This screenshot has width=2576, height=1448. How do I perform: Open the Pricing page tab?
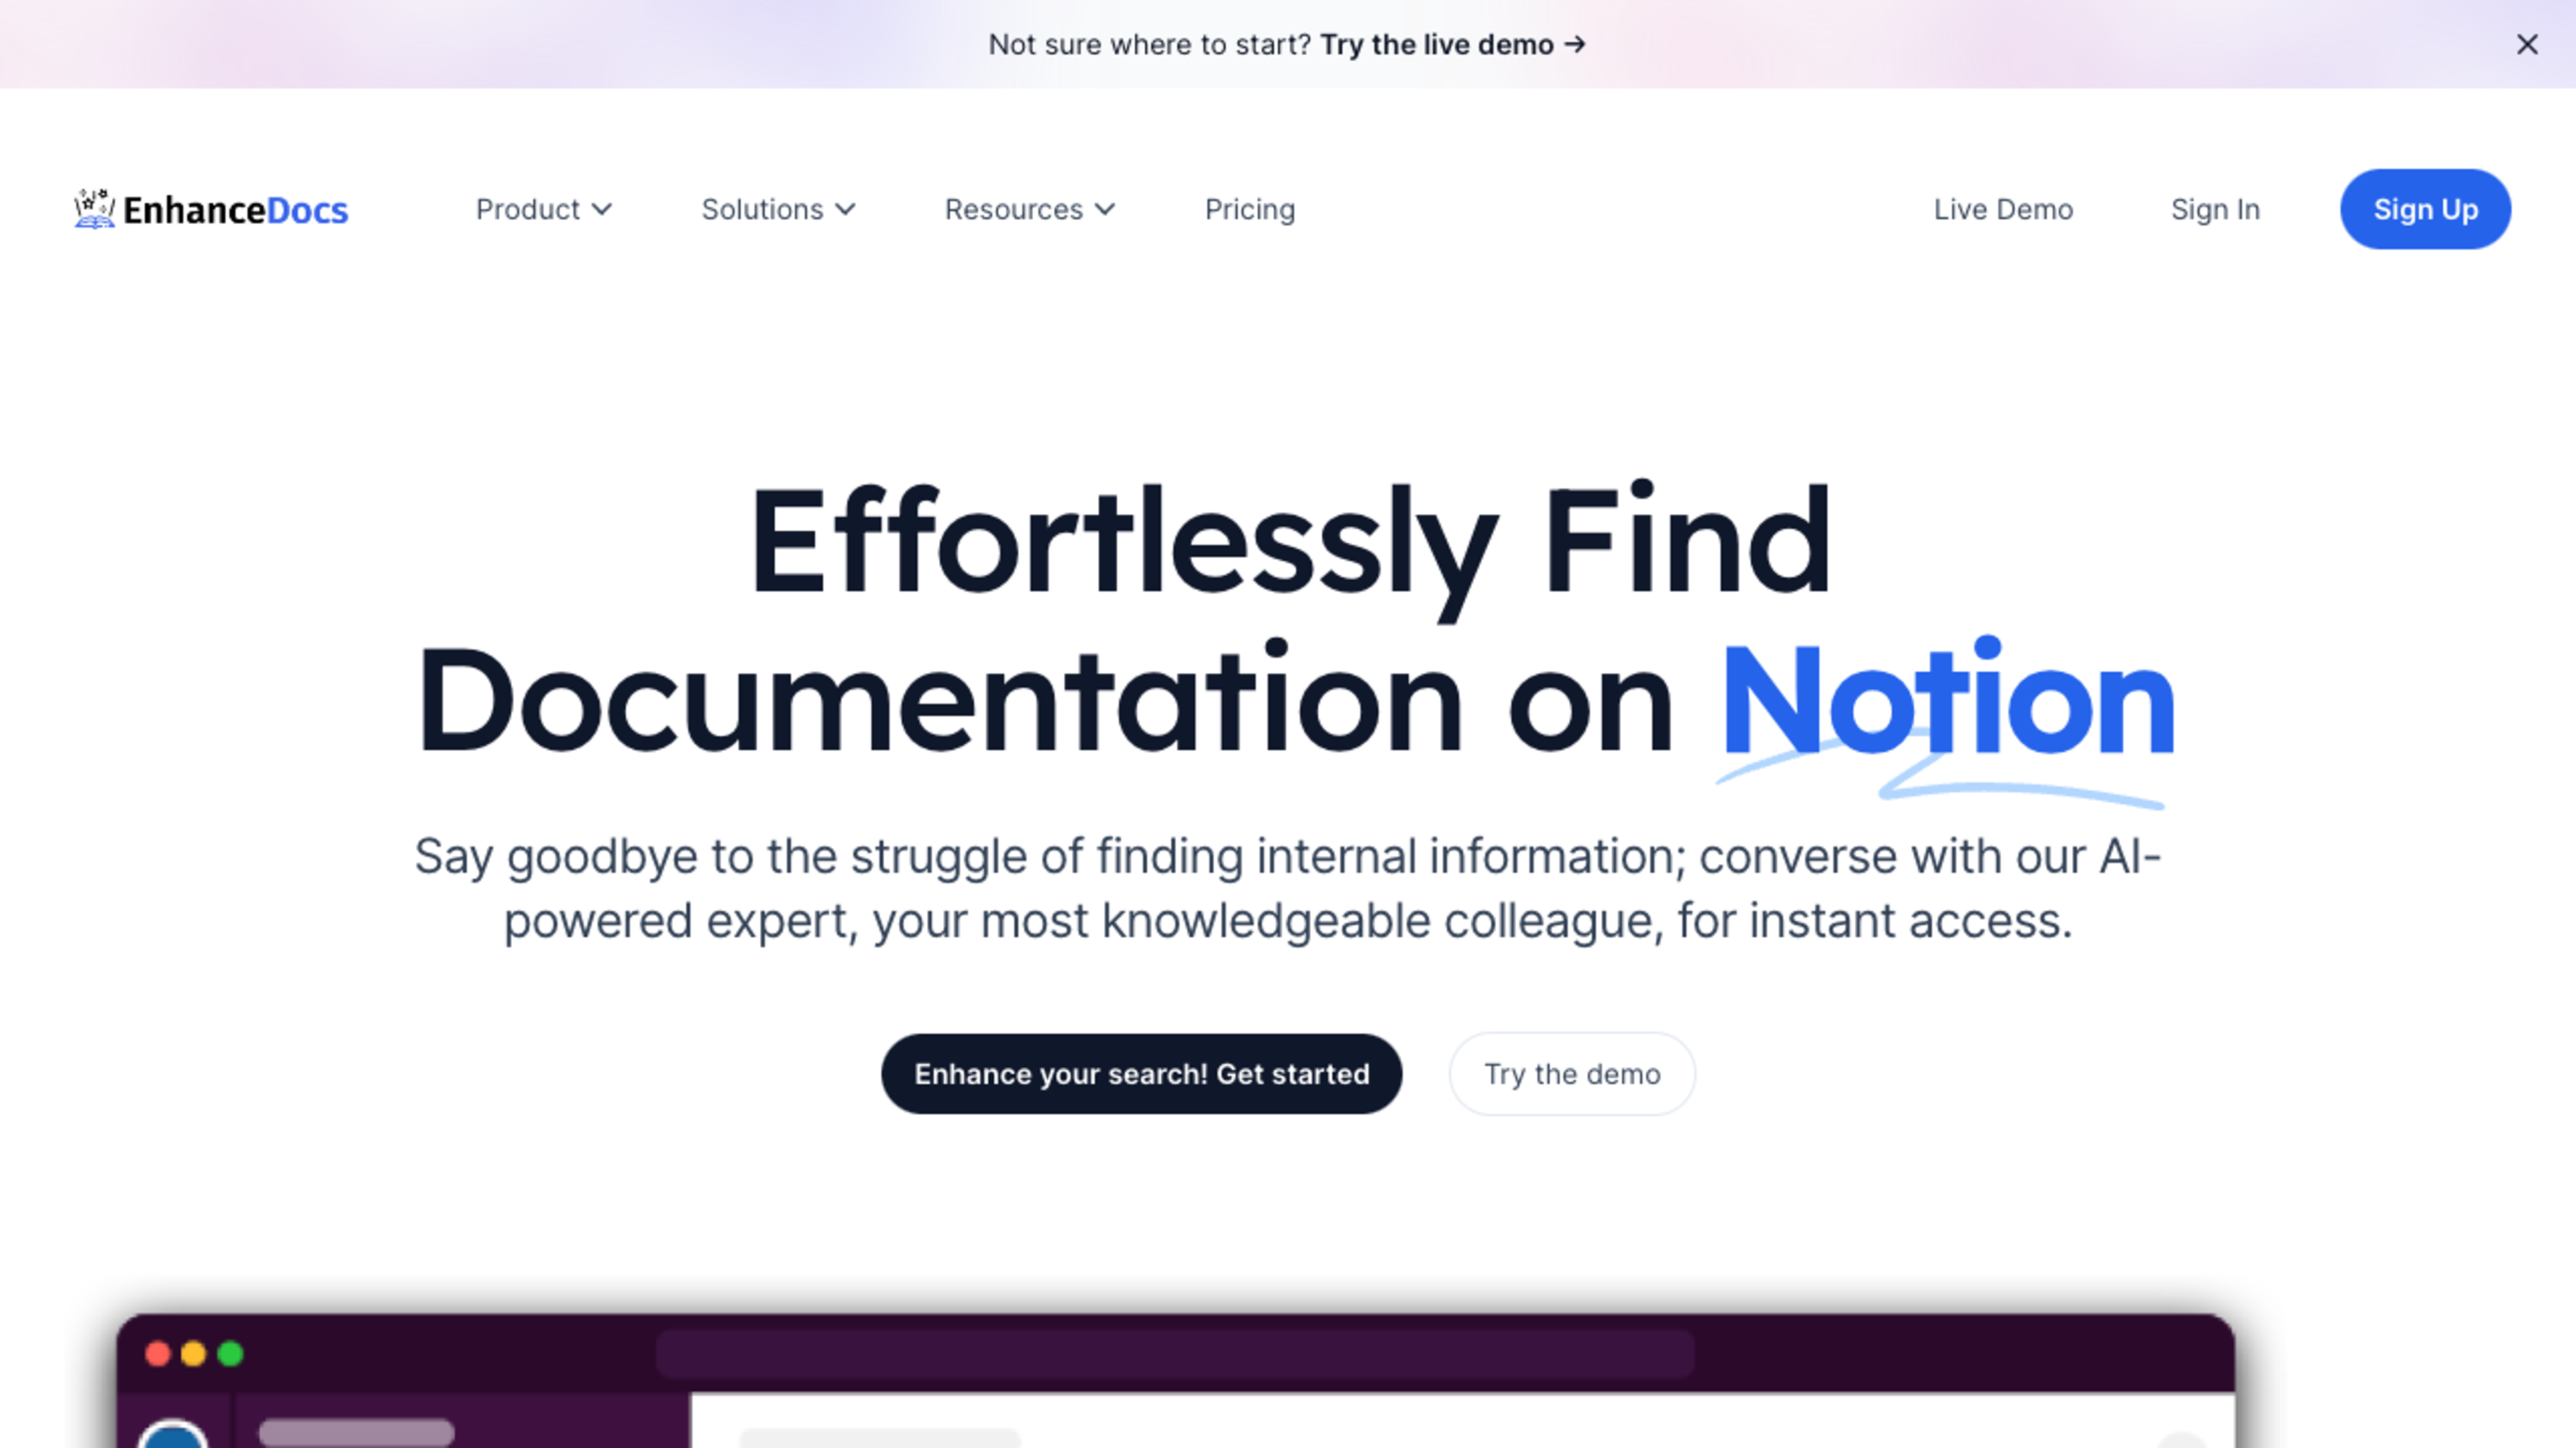tap(1249, 207)
